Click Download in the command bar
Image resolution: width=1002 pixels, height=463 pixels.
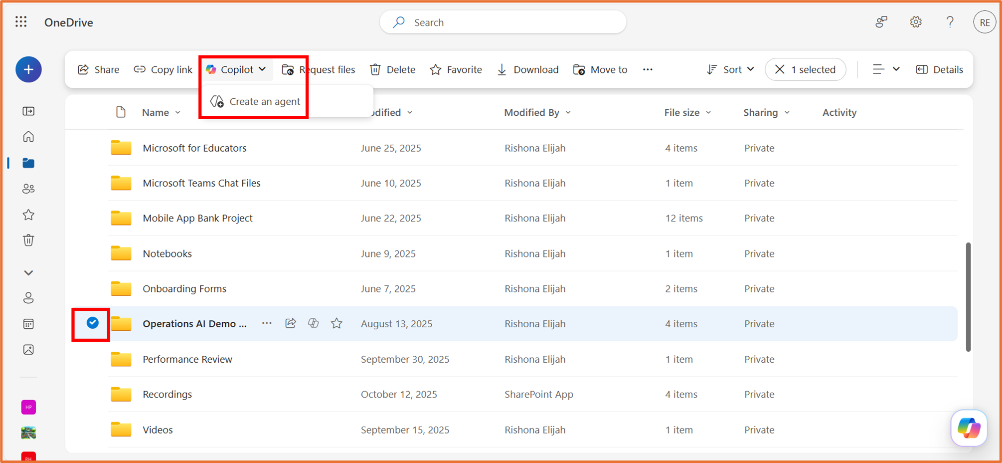pos(527,69)
